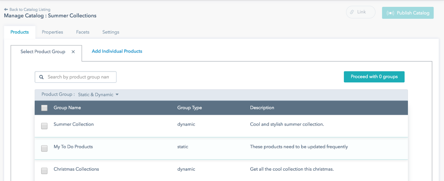Viewport: 444px width, 181px height.
Task: Click the chain link icon
Action: (x=352, y=12)
